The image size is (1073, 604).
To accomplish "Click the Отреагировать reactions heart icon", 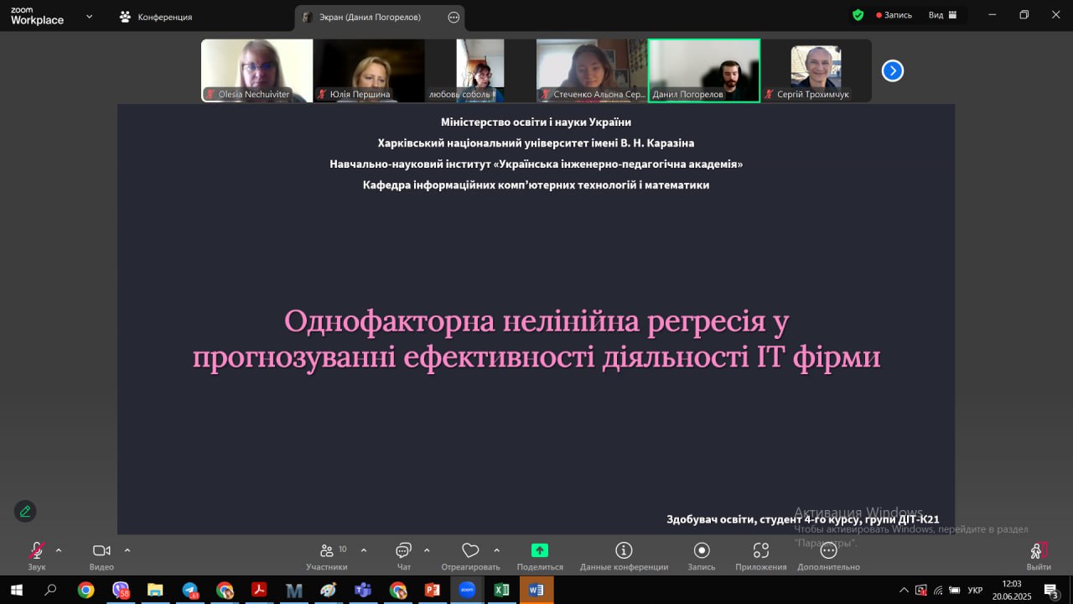I will click(x=470, y=550).
